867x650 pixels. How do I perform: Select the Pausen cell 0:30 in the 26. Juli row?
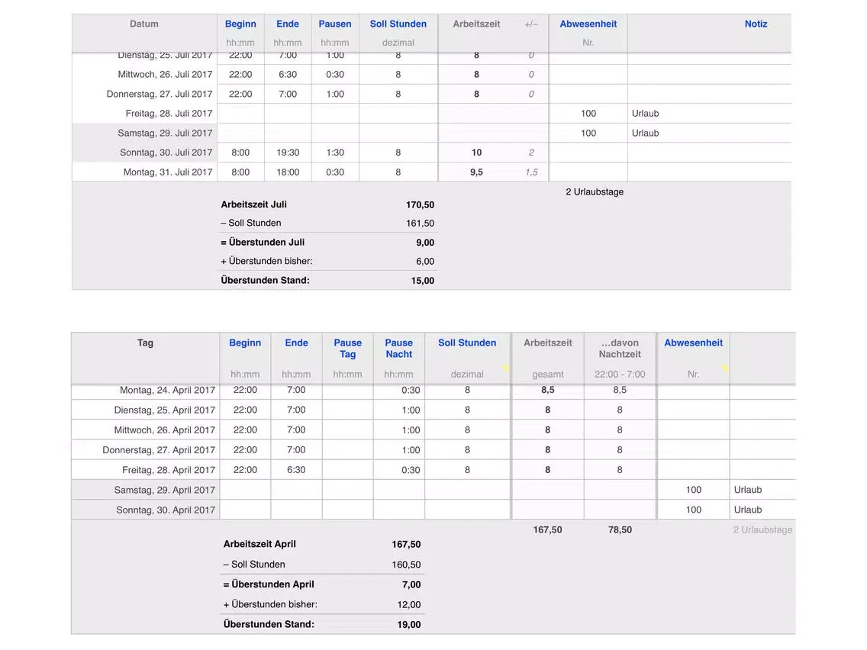pos(335,74)
